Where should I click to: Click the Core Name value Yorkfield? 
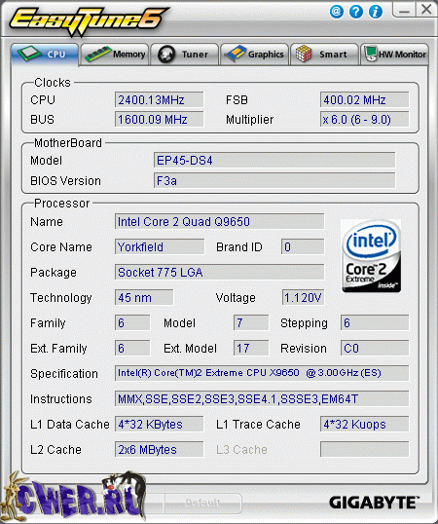160,247
